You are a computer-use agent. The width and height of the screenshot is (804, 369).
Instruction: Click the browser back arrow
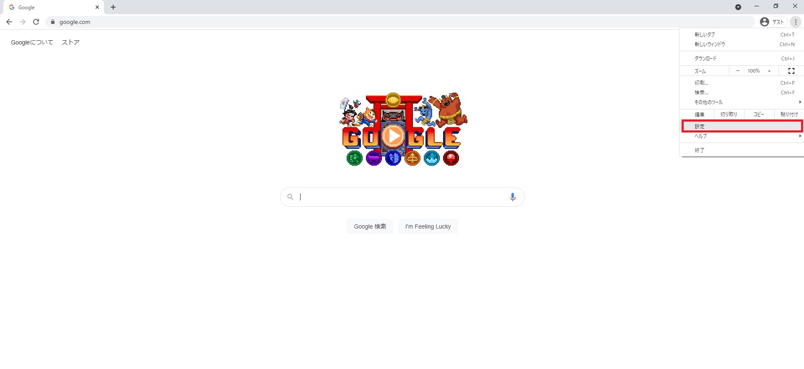click(x=9, y=22)
